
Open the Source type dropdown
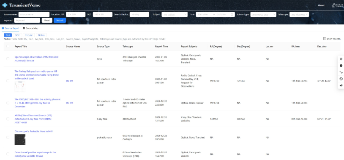pyautogui.click(x=263, y=14)
